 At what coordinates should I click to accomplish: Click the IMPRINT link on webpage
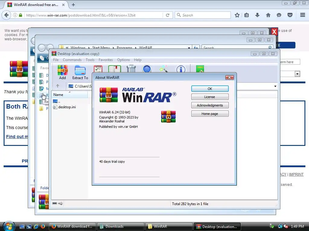[x=296, y=174]
